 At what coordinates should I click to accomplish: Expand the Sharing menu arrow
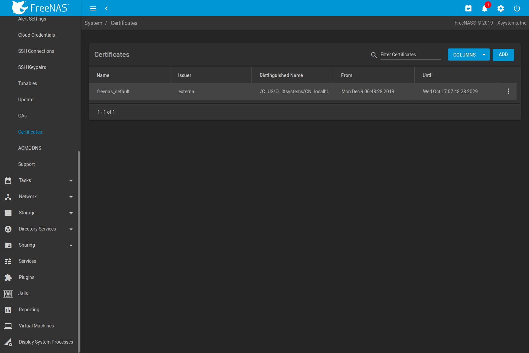(x=71, y=245)
